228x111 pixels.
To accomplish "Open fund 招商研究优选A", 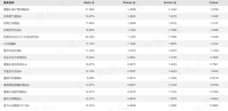I will click(x=12, y=30).
